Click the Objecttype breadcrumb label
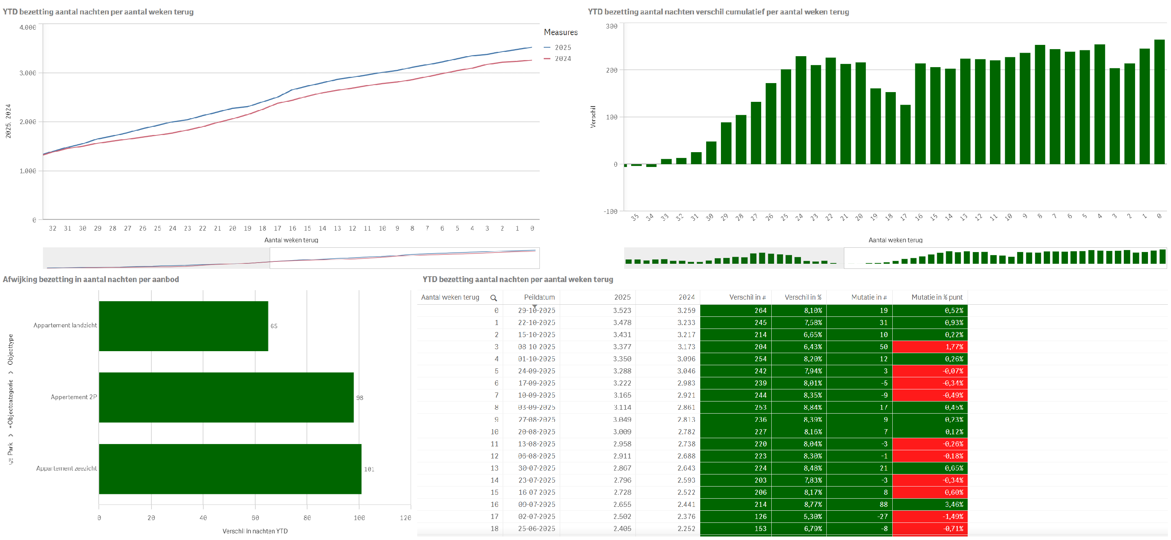1171x540 pixels. (11, 349)
